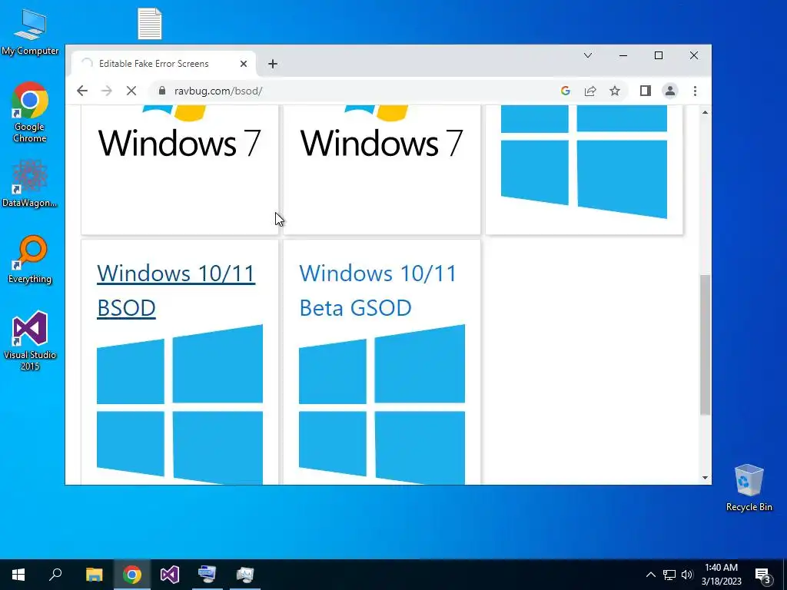Open the network status tray icon
Viewport: 787px width, 590px height.
point(669,575)
